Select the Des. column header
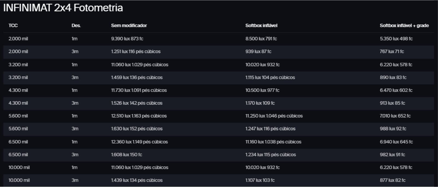Screen dimensions: 438x187 tap(76, 26)
